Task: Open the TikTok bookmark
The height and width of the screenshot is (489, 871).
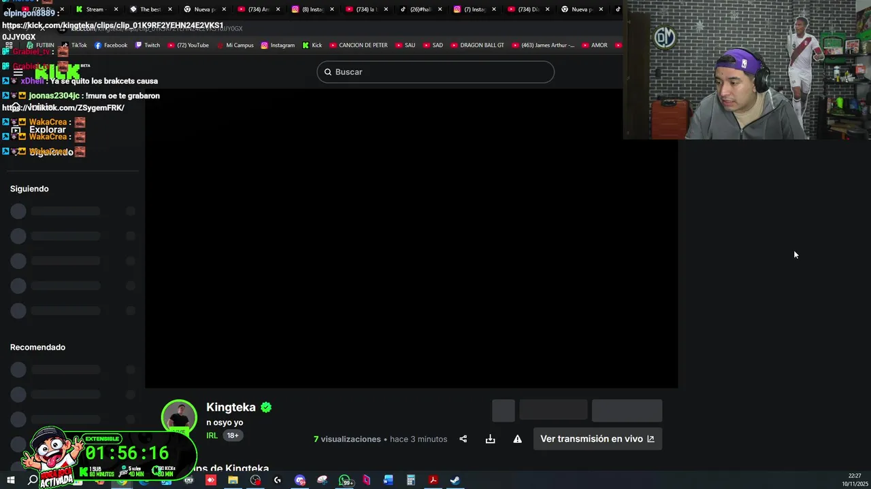Action: click(x=75, y=46)
